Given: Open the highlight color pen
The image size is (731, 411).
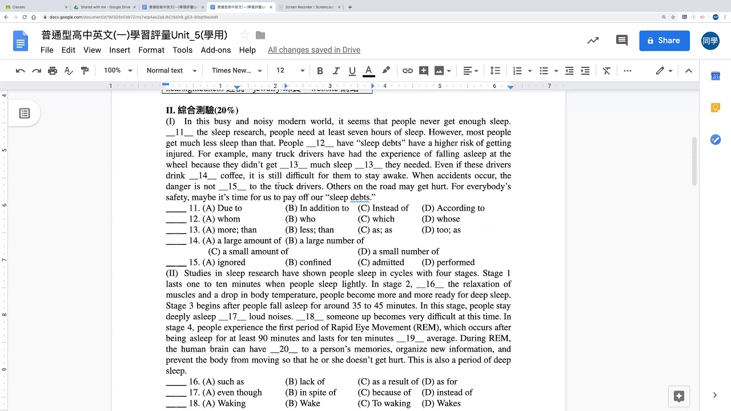Looking at the screenshot, I should [x=386, y=71].
